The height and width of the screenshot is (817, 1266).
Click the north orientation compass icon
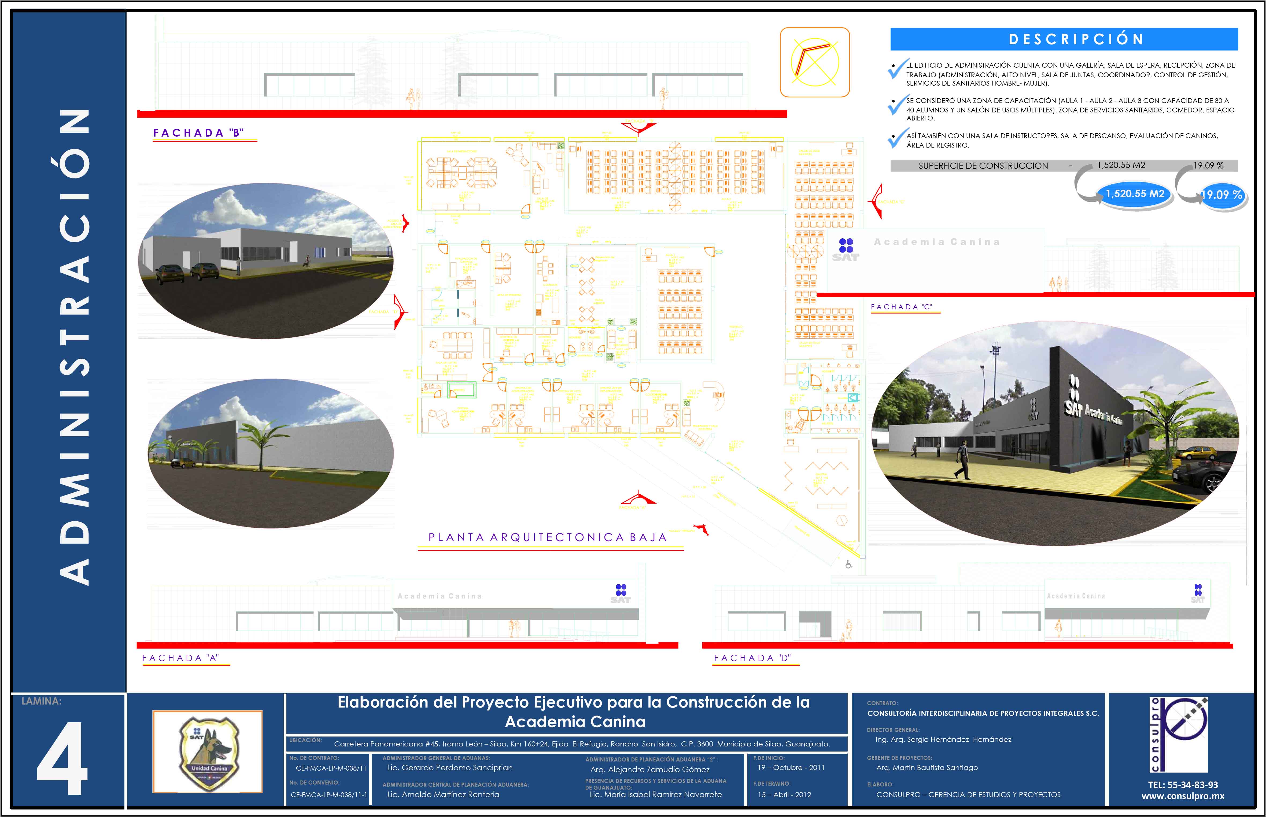pyautogui.click(x=815, y=63)
